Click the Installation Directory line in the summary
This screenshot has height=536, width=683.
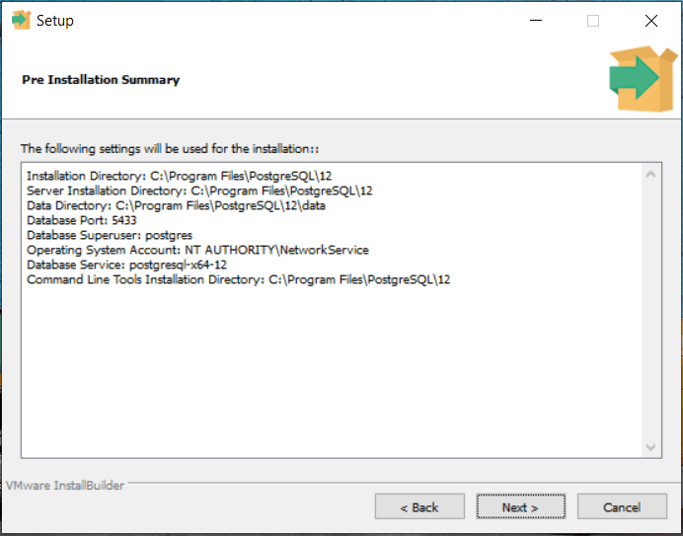(186, 176)
